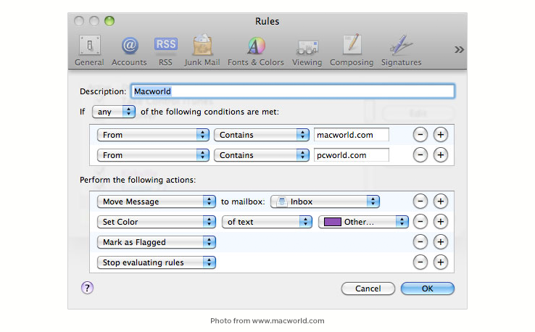Click the purple help question mark button
535x332 pixels.
coord(87,288)
